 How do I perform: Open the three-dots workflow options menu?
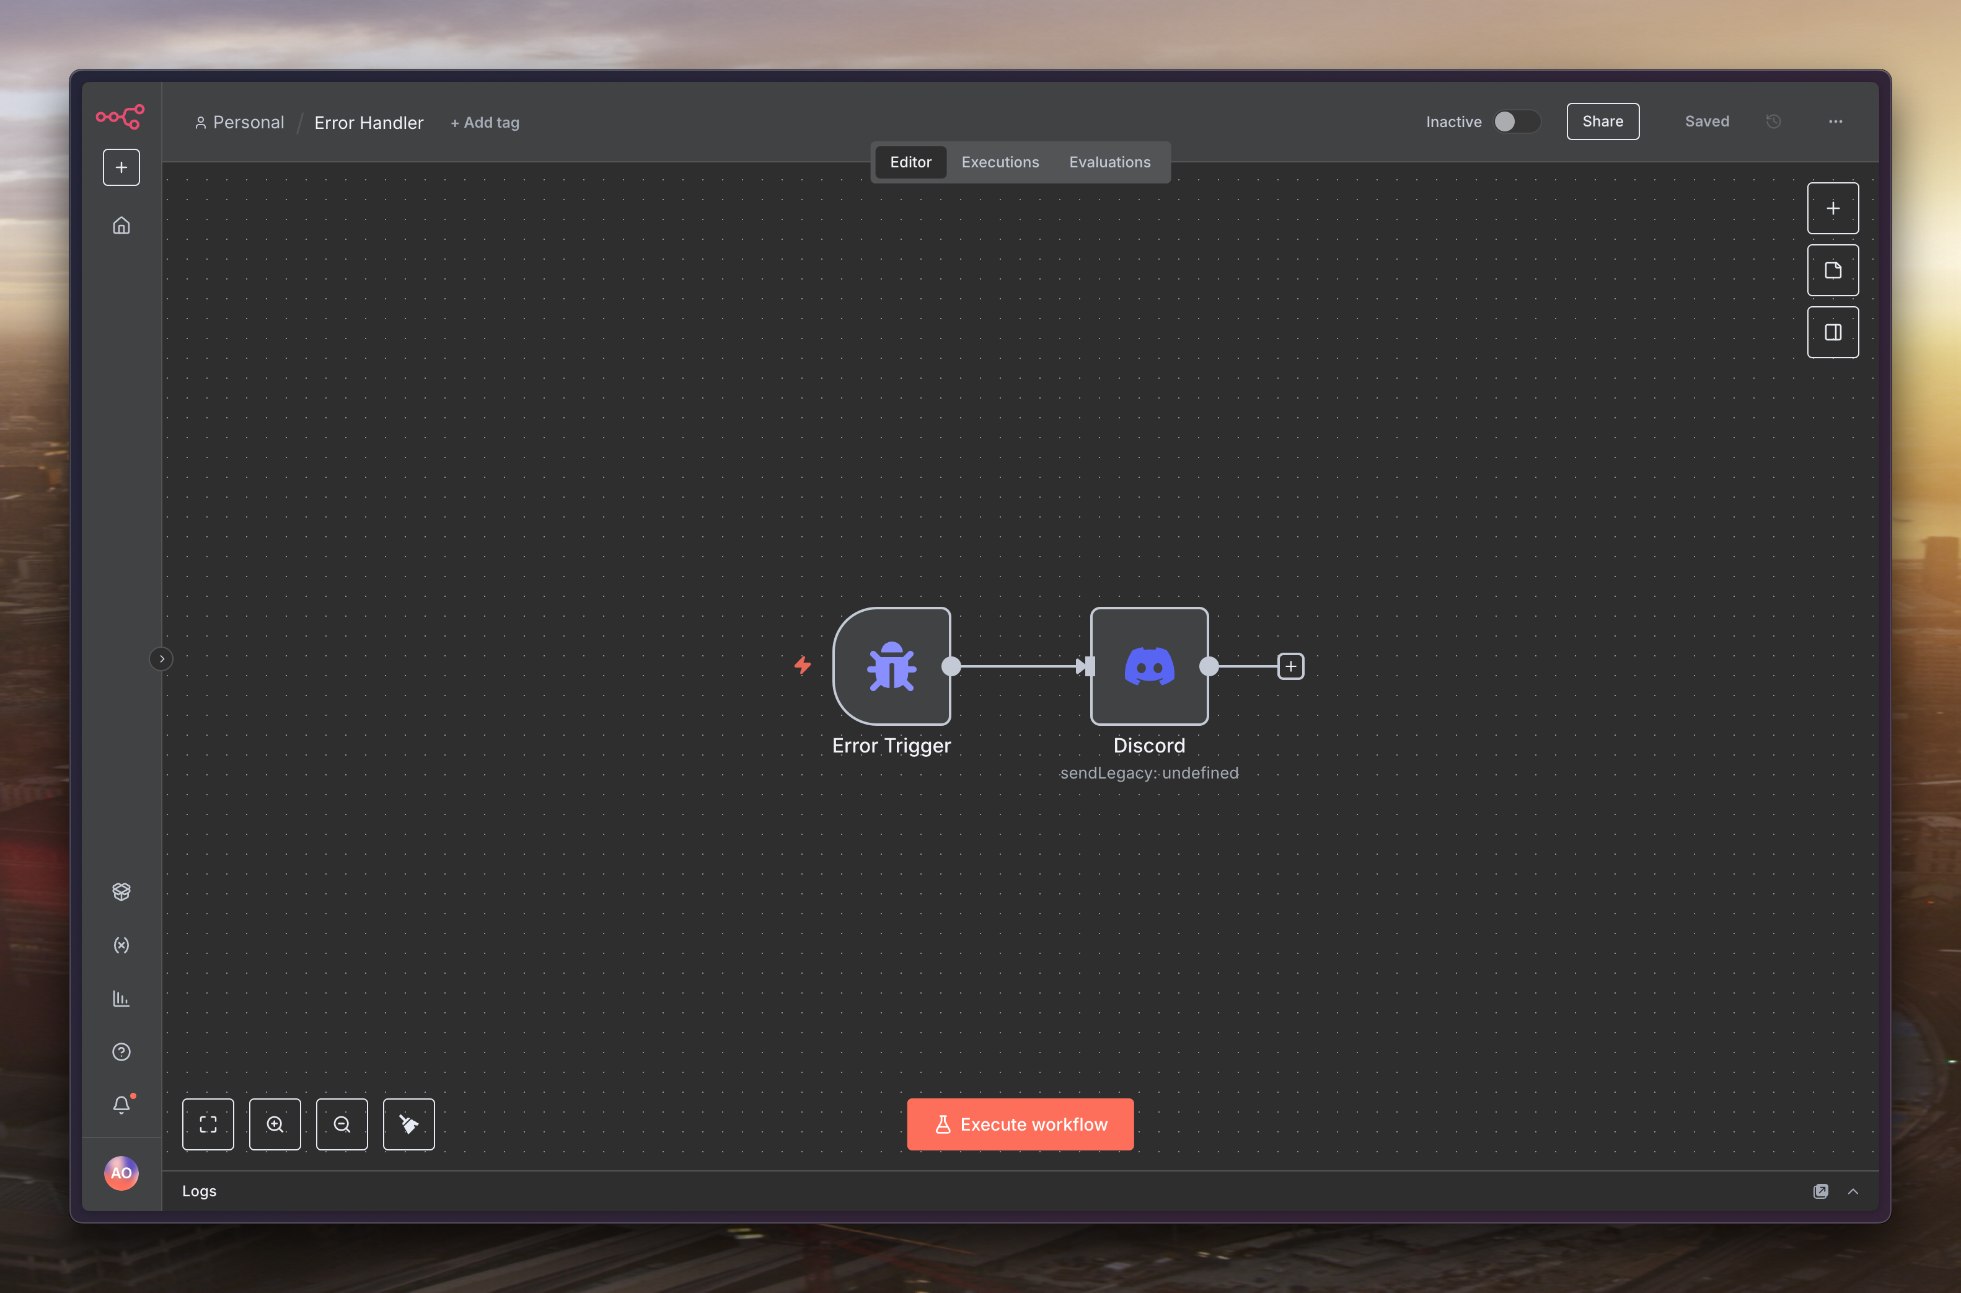point(1835,121)
